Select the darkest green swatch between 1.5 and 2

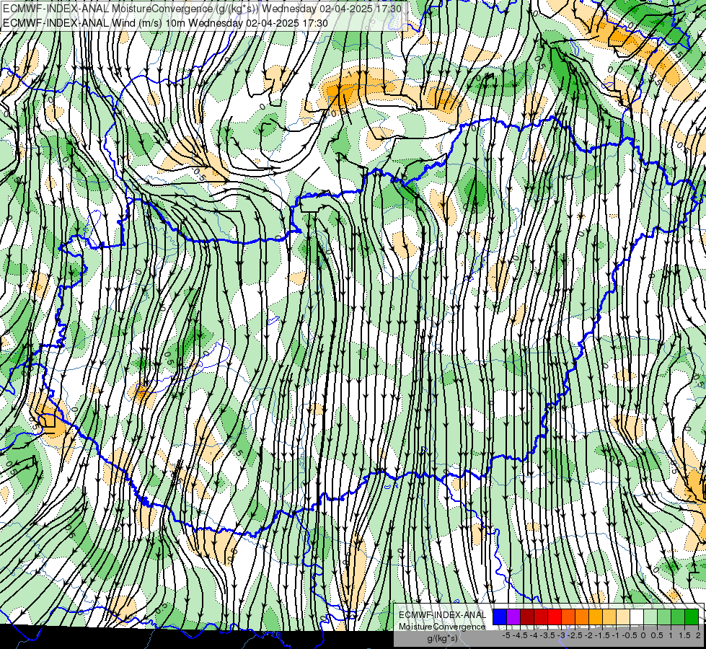692,617
